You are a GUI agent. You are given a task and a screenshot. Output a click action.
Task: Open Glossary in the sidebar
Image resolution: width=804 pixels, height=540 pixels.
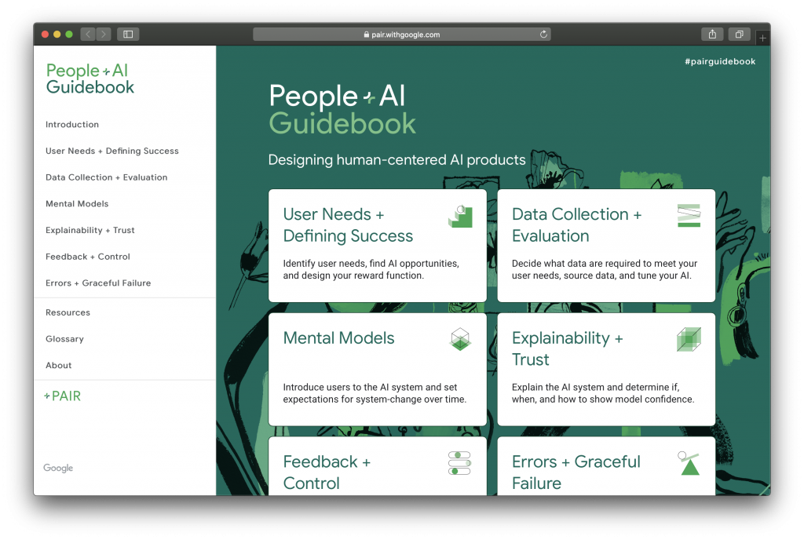pos(64,339)
